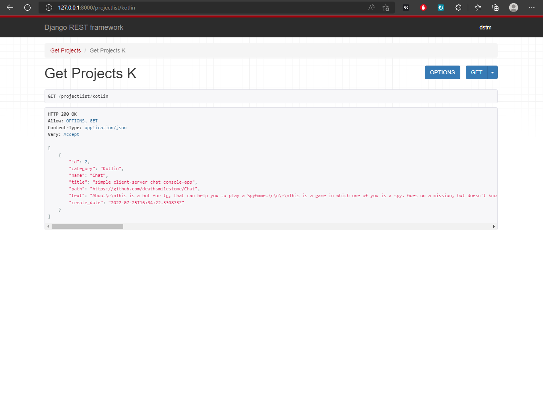Open the Read aloud icon in the address bar
Screen dimensions: 543x393
click(371, 8)
